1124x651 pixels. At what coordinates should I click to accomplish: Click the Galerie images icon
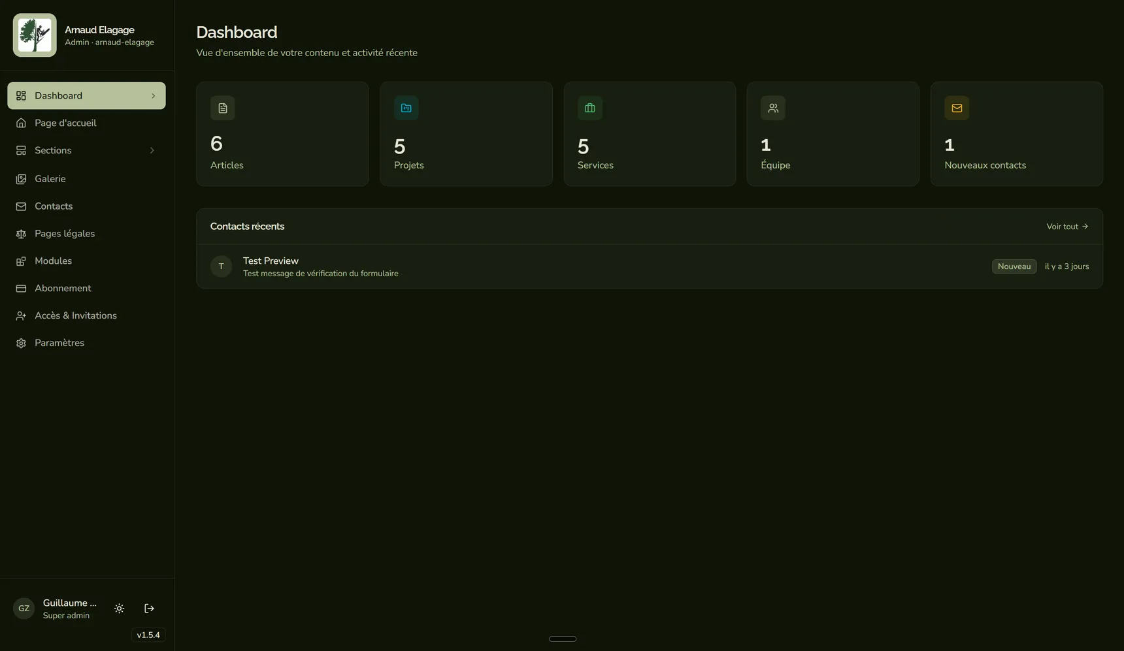pos(21,179)
